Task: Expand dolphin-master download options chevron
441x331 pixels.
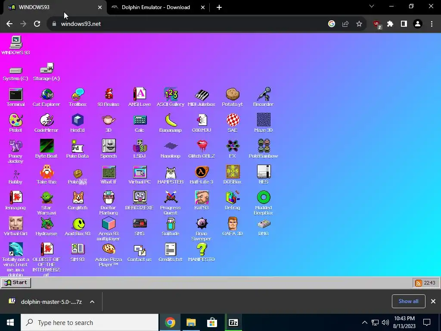Action: point(92,302)
